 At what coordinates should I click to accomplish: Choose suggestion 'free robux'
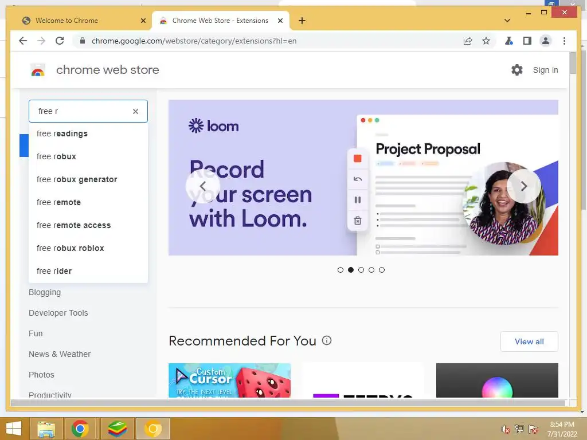point(88,156)
